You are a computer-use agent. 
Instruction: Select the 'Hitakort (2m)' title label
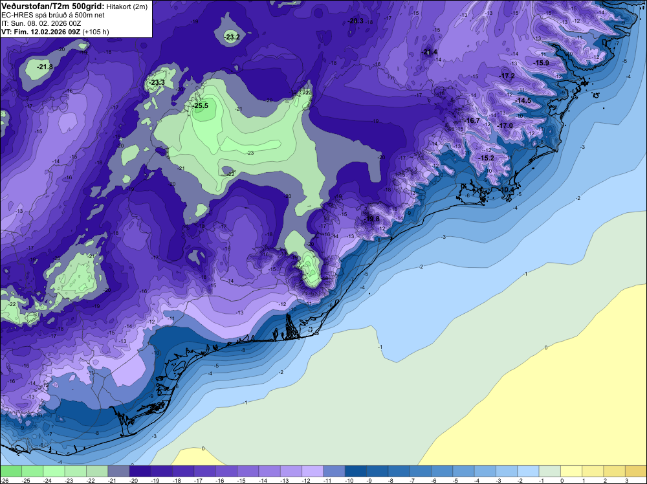tap(127, 6)
